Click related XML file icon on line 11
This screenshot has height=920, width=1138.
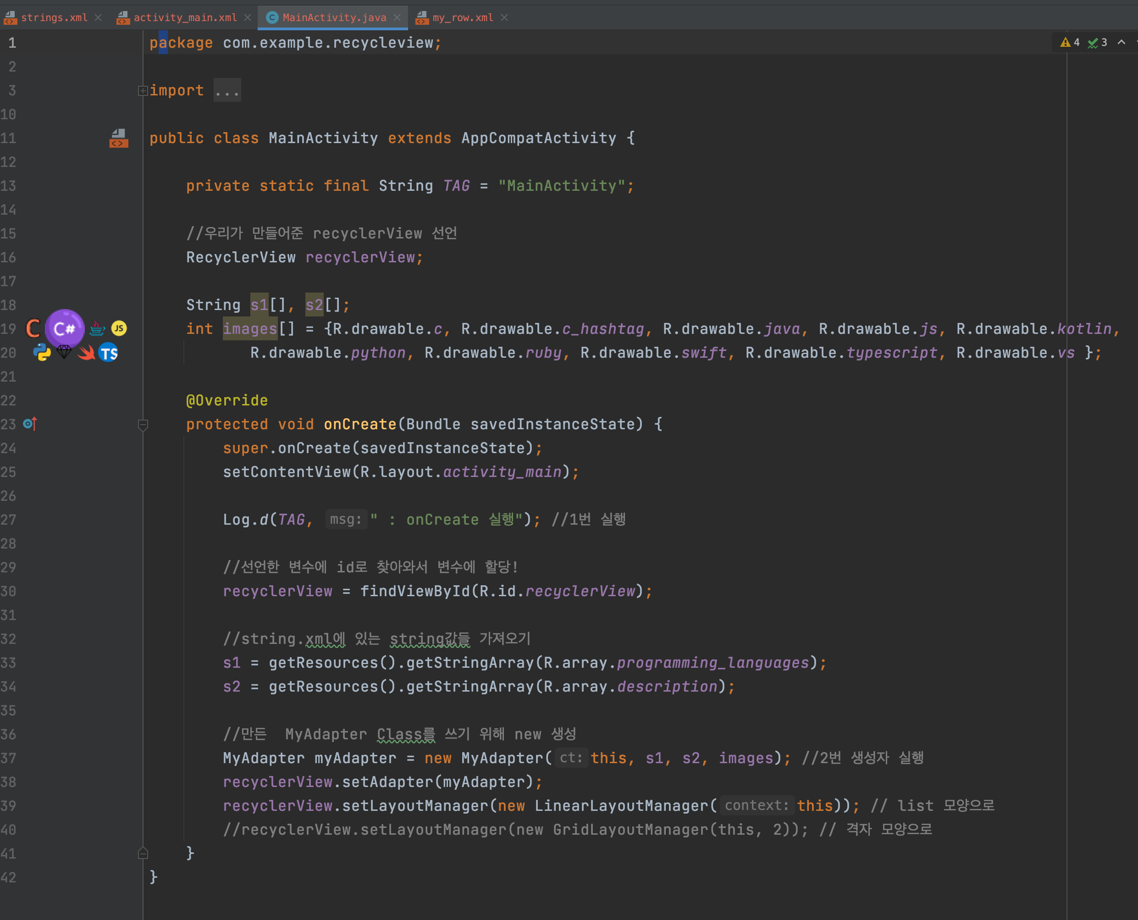click(119, 139)
